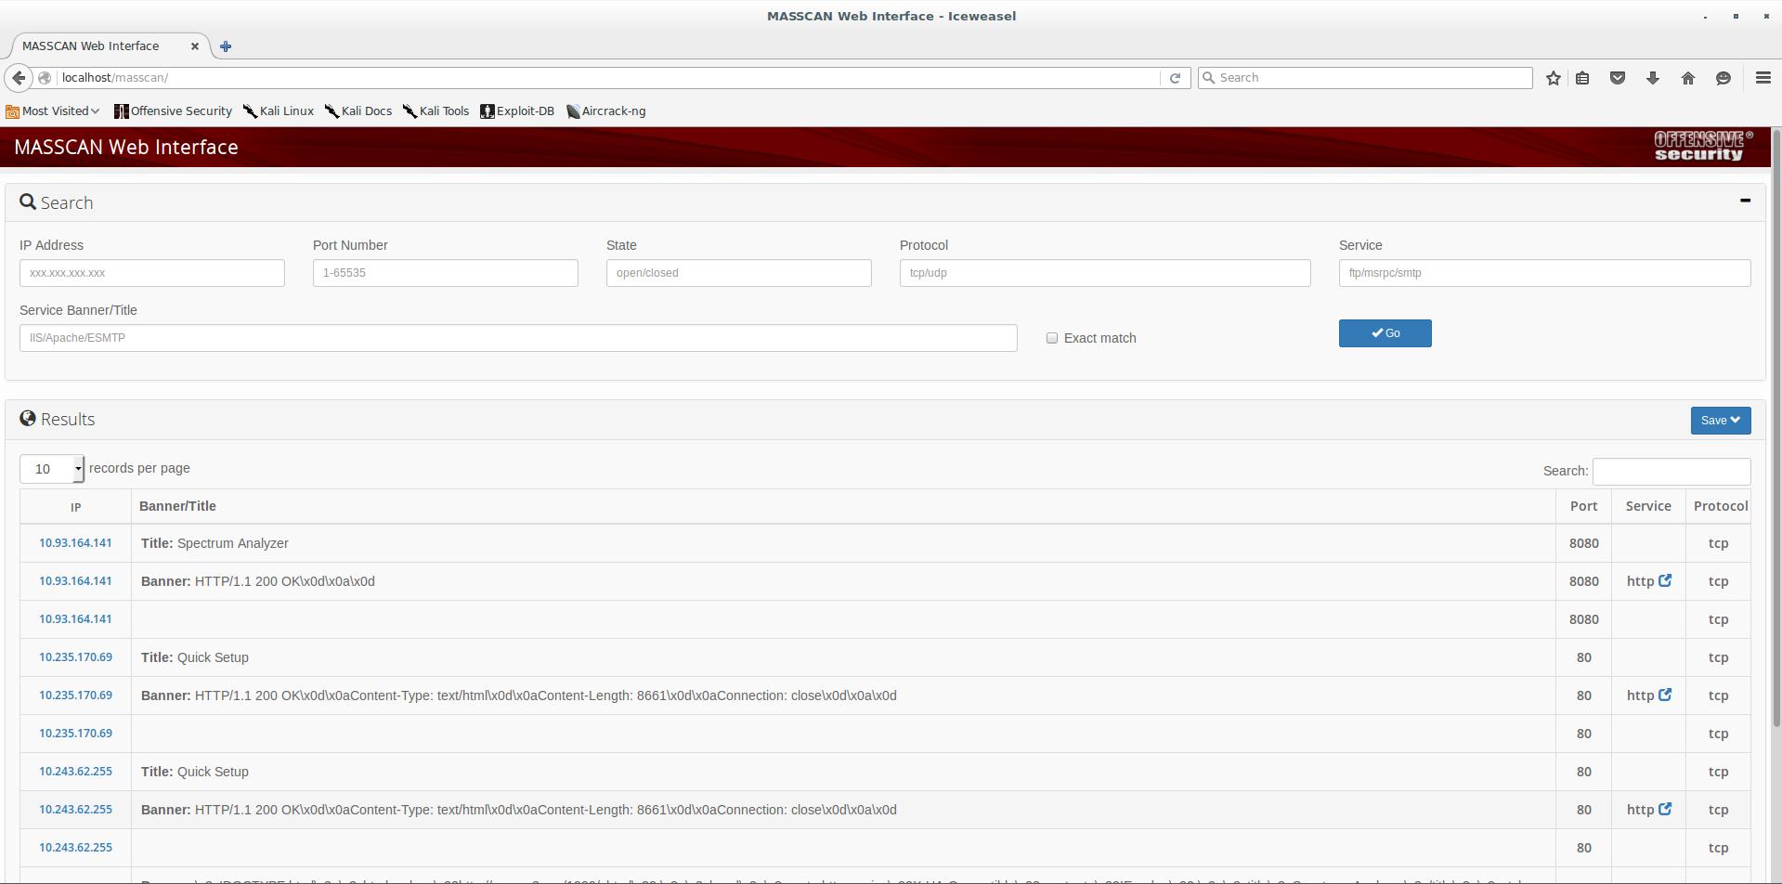Image resolution: width=1782 pixels, height=884 pixels.
Task: Select the MASSCAN Web Interface tab
Action: (x=91, y=46)
